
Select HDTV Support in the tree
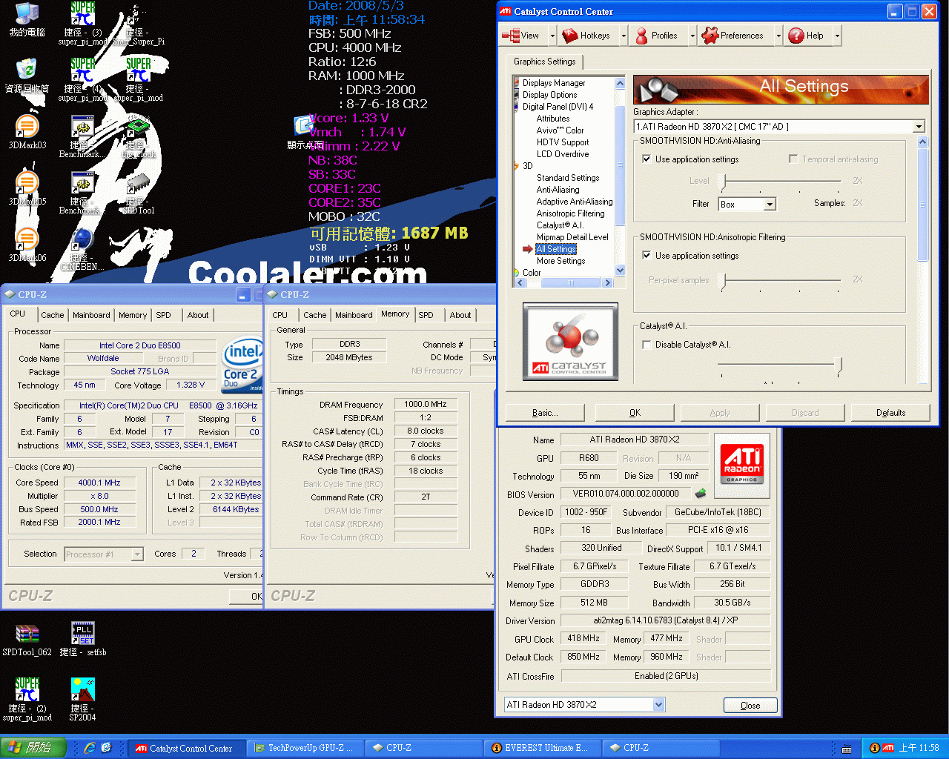point(563,142)
